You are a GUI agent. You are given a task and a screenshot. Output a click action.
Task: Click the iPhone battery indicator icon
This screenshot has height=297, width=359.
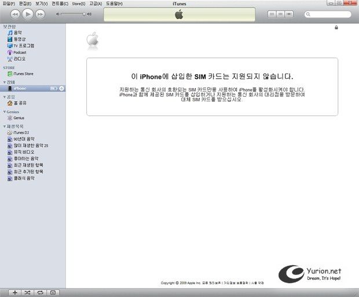click(54, 89)
